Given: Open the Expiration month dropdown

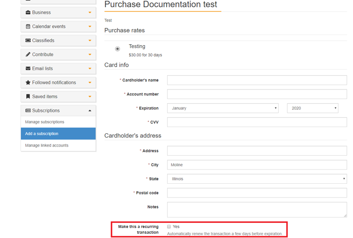Looking at the screenshot, I should pos(222,108).
